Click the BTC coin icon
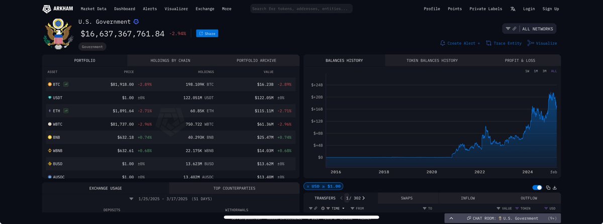 [50, 84]
